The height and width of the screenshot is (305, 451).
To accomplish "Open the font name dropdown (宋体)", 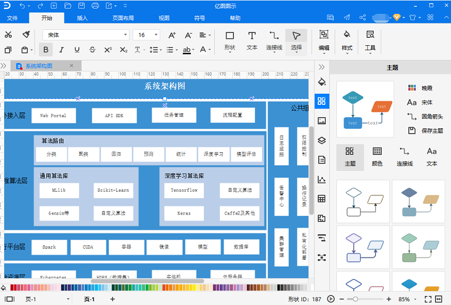I will pos(86,35).
